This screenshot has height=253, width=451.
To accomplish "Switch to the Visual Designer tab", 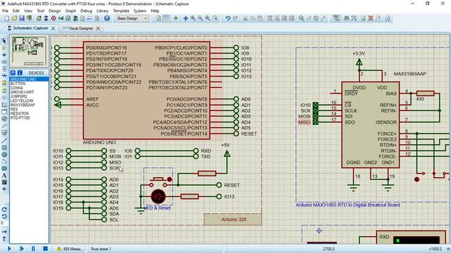I will click(81, 28).
